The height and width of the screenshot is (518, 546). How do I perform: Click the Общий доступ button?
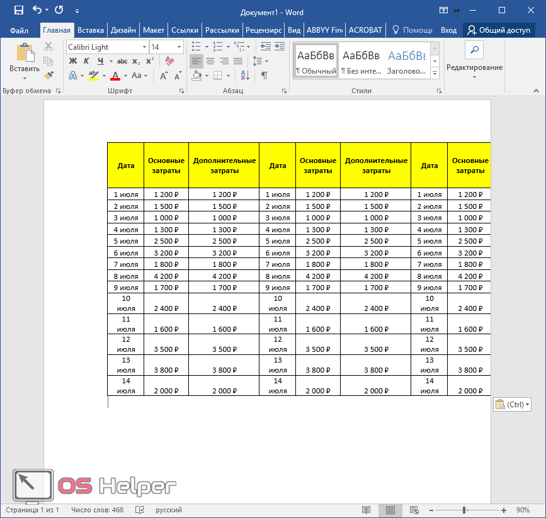[x=499, y=30]
